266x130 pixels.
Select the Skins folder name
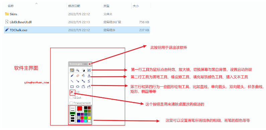(x=13, y=14)
